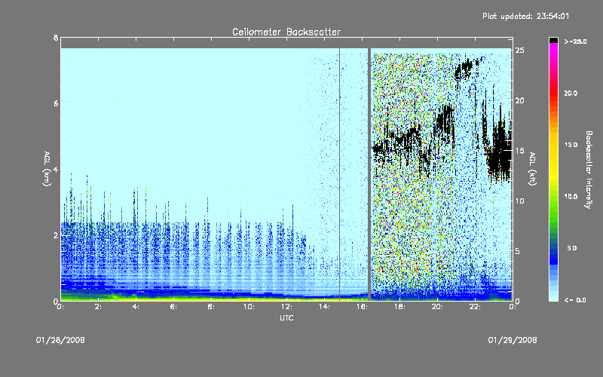Click the "15.0" colorbar tick label
This screenshot has width=603, height=377.
click(571, 145)
